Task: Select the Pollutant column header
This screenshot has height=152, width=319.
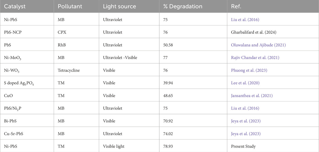Action: coord(68,6)
